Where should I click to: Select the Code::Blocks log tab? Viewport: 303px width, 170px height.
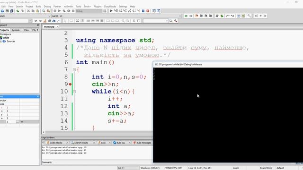point(56,143)
